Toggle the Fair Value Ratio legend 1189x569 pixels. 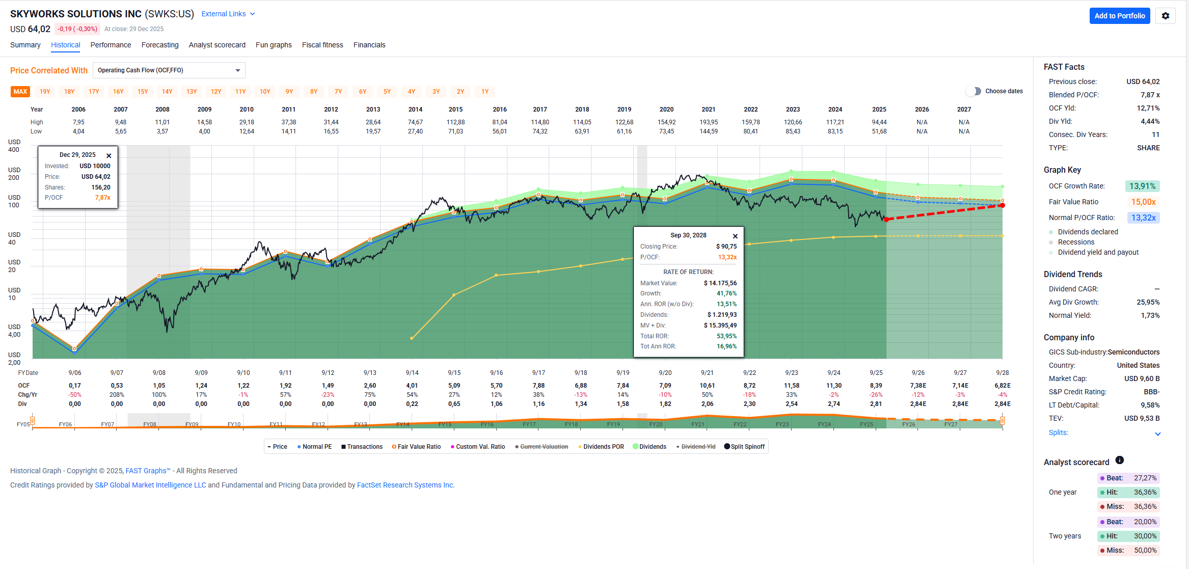pos(416,447)
